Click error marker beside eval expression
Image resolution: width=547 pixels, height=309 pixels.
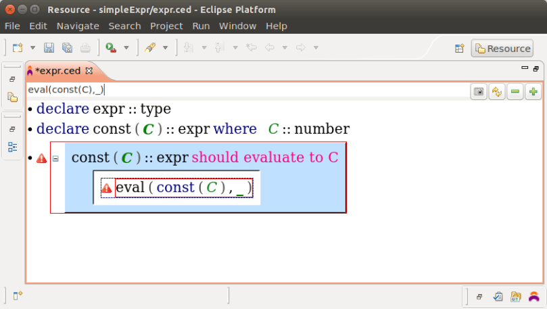tap(107, 188)
